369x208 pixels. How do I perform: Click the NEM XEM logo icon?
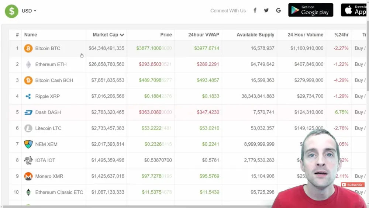28,144
